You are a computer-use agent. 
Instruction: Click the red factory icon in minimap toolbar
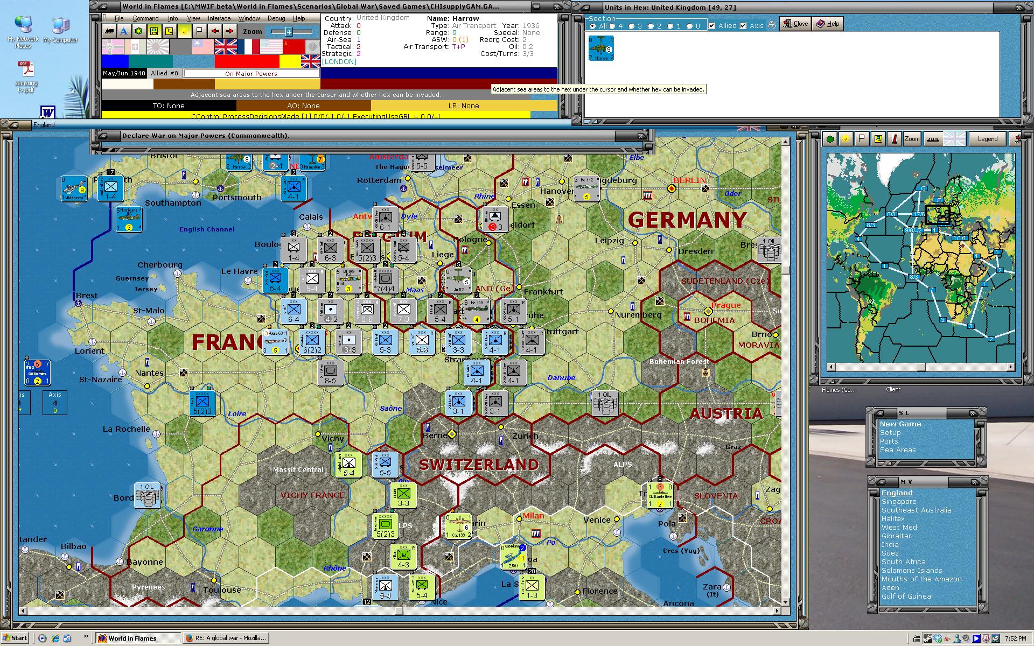tap(894, 139)
